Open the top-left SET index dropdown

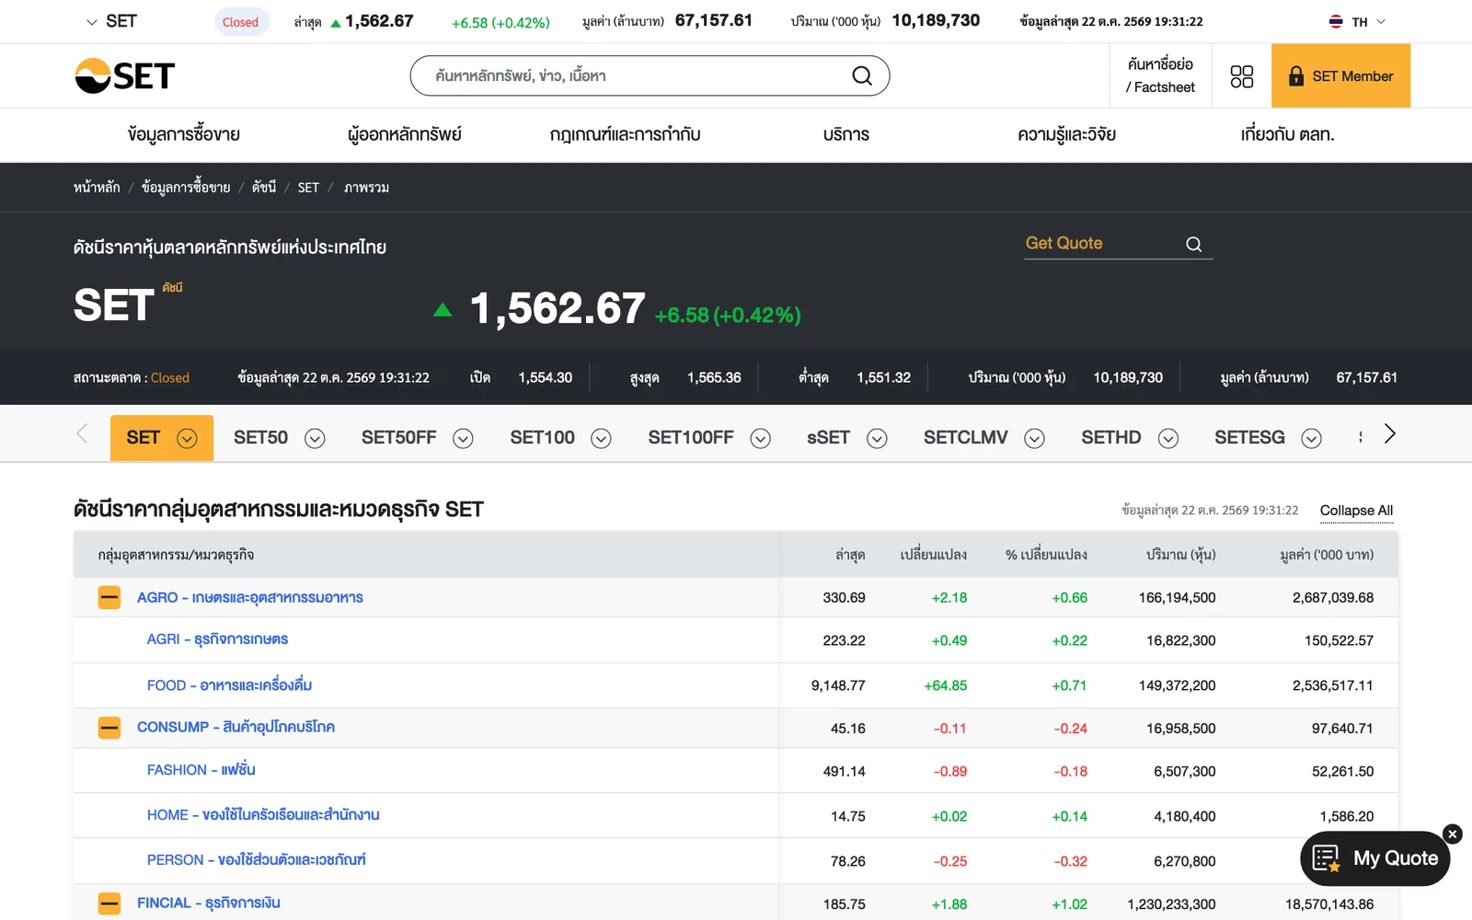(111, 21)
